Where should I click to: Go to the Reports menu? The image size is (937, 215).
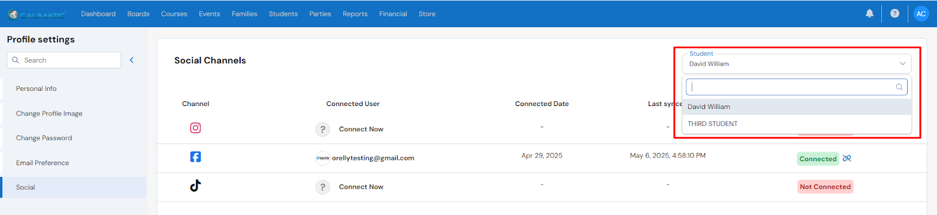355,13
